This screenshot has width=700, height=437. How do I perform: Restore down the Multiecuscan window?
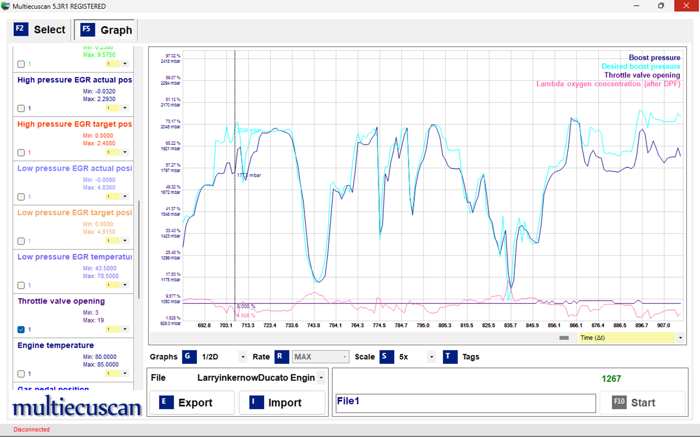click(661, 6)
